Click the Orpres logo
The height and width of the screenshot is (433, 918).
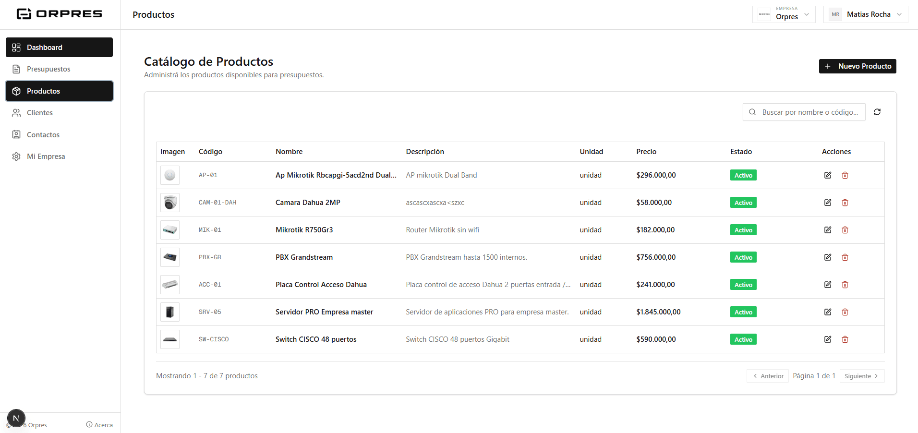coord(60,14)
